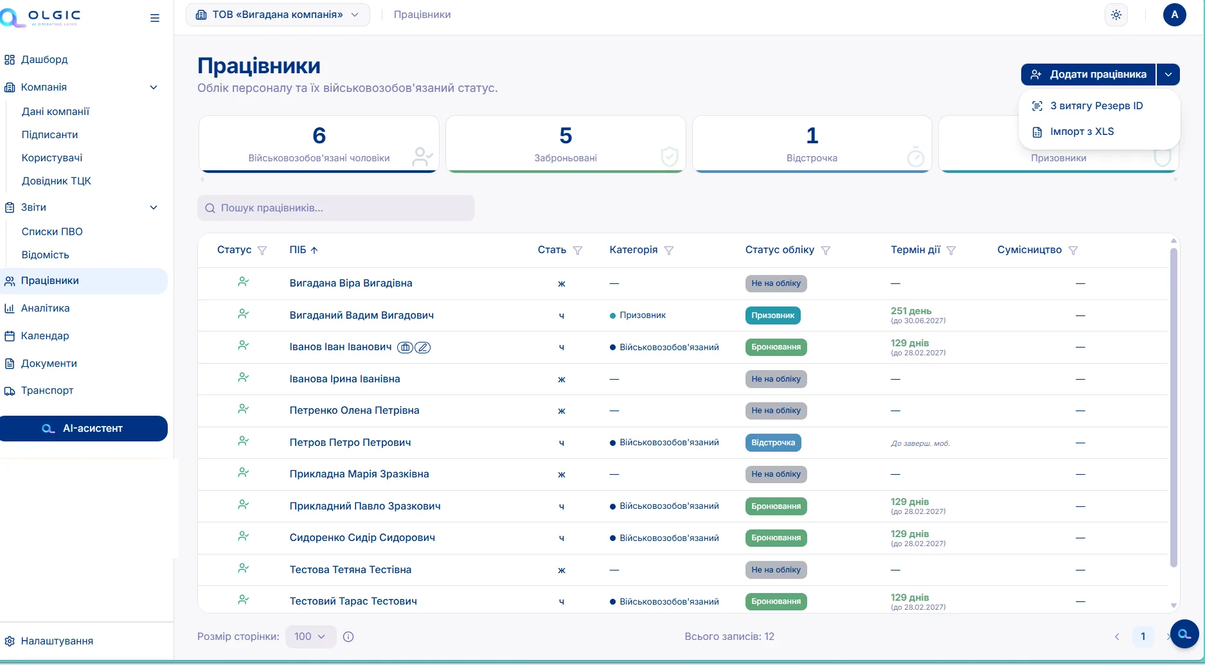Toggle the sidebar hamburger menu icon
1205x665 pixels.
(155, 18)
